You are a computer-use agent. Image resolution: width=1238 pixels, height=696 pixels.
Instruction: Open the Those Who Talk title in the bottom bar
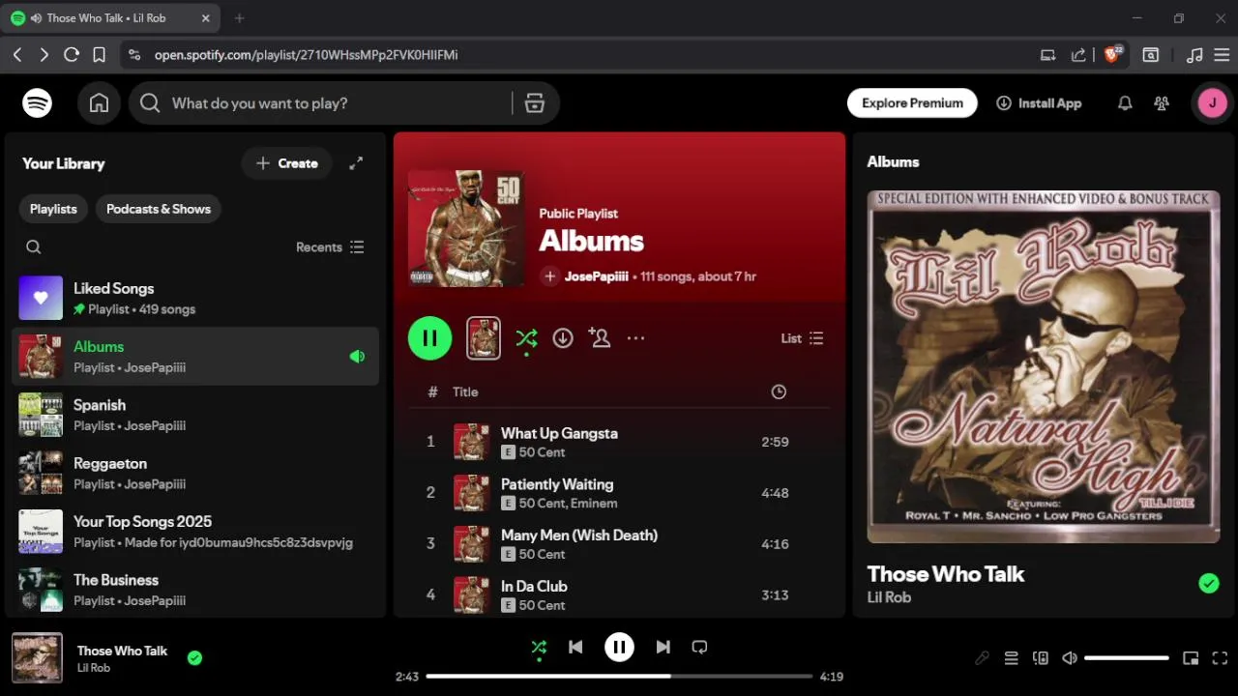click(x=122, y=651)
